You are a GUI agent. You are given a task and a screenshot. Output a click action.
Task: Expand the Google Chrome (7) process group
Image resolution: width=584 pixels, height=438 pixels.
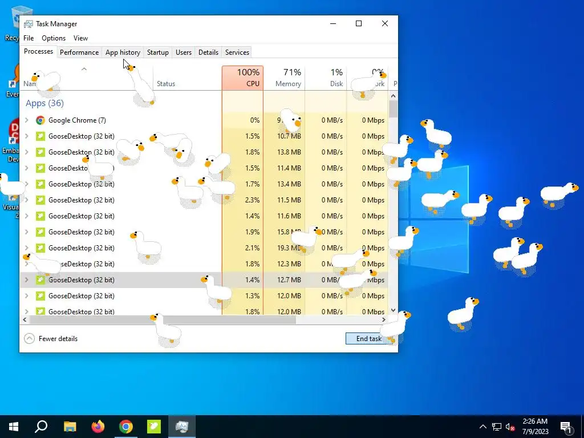[x=26, y=120]
